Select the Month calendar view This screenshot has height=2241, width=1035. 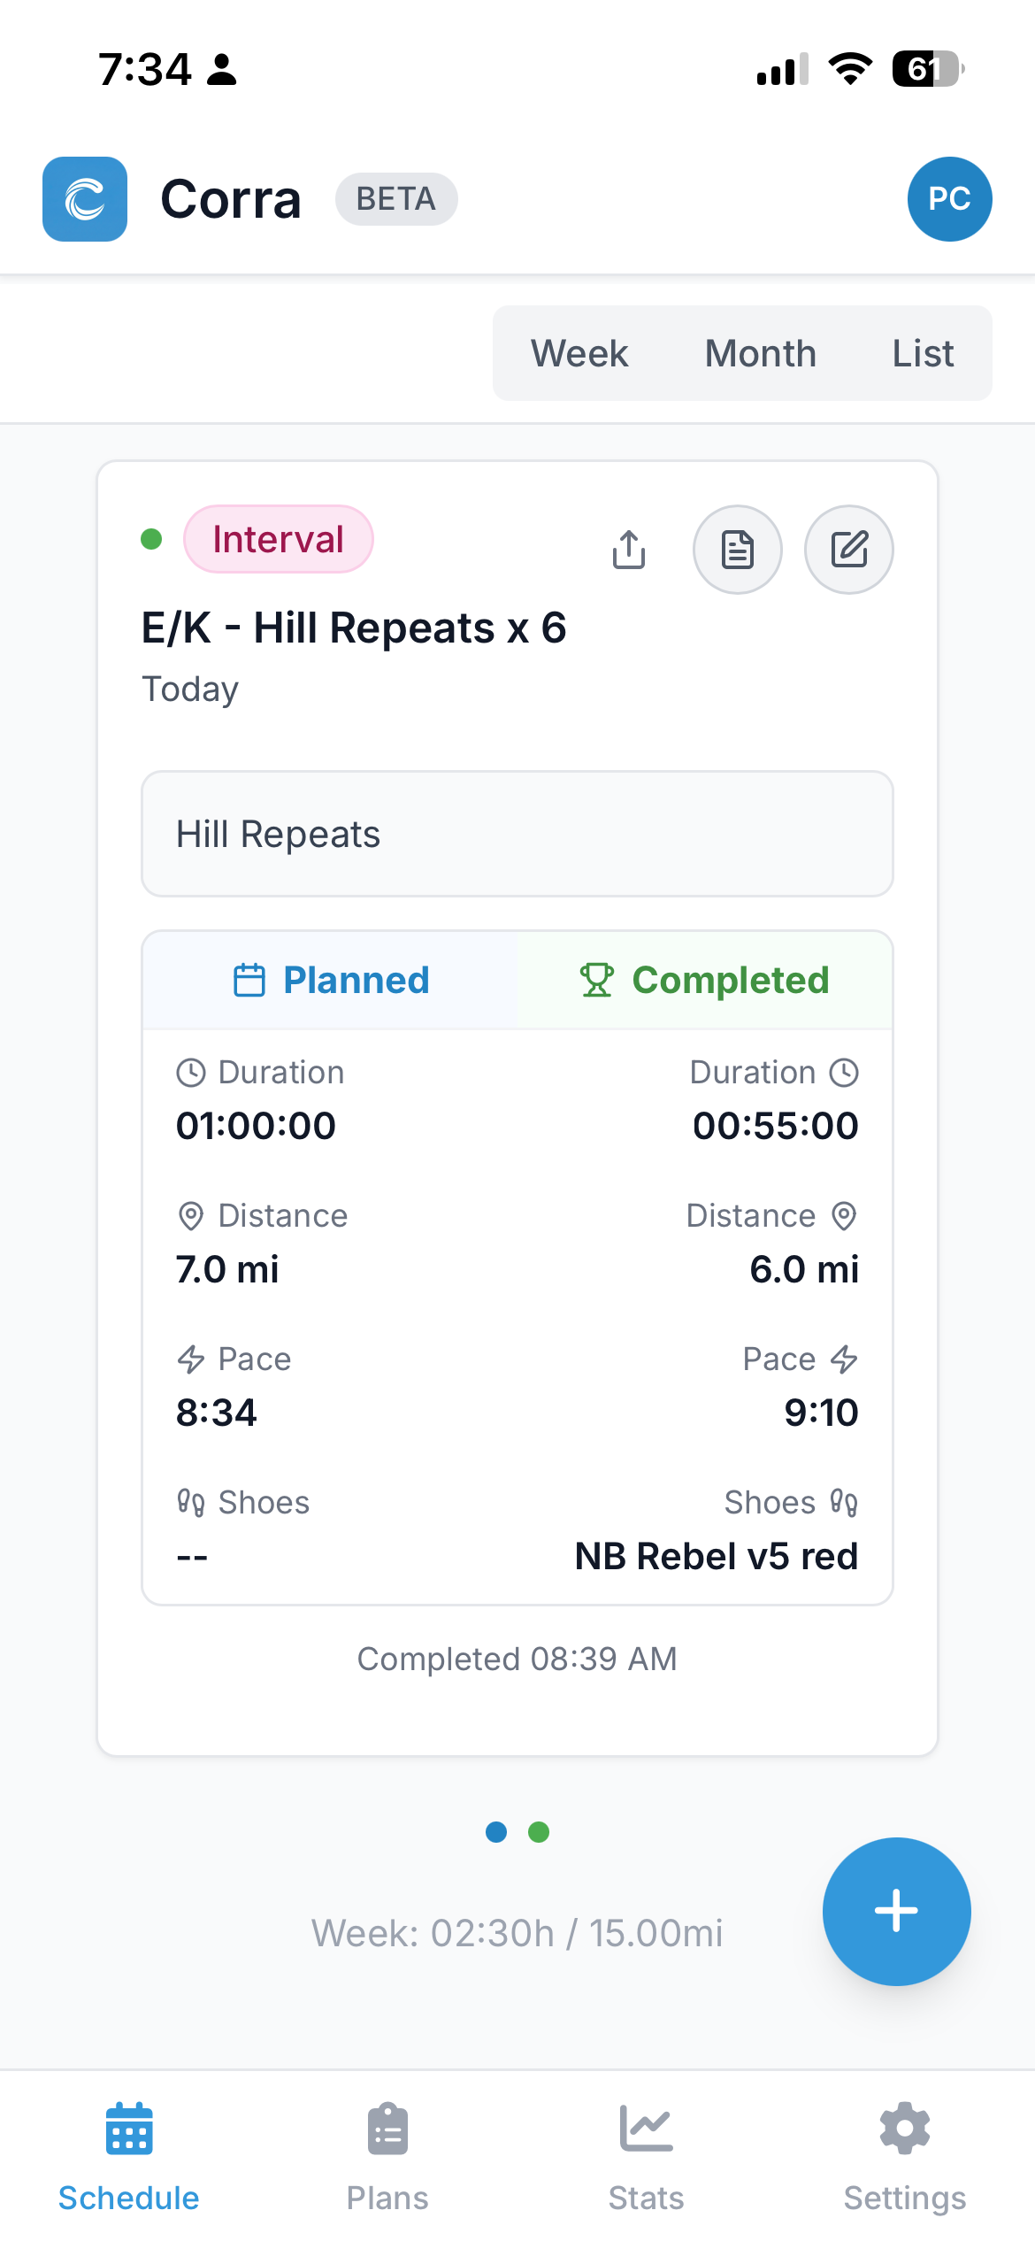[x=760, y=352]
